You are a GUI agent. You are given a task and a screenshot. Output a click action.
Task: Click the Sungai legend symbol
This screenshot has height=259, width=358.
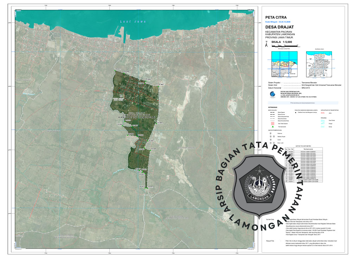pyautogui.click(x=322, y=124)
